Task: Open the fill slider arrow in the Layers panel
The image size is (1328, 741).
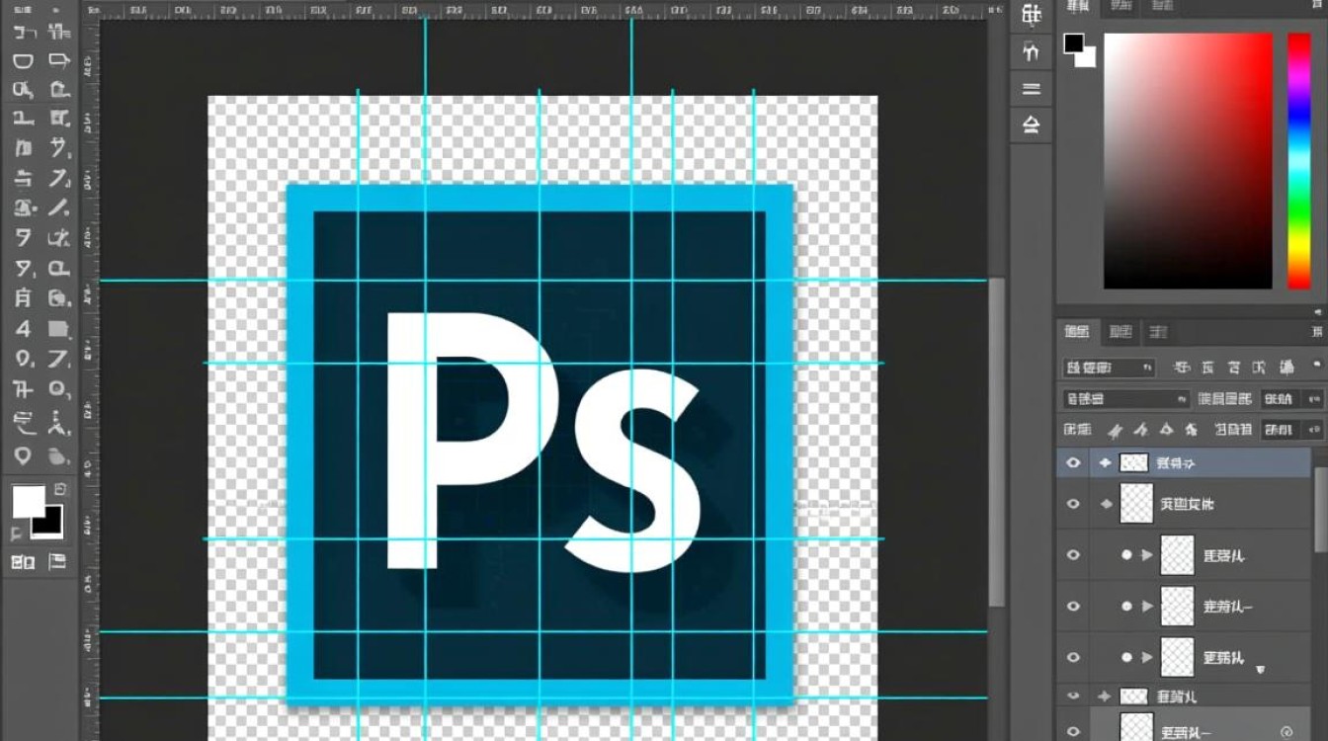Action: tap(1313, 430)
